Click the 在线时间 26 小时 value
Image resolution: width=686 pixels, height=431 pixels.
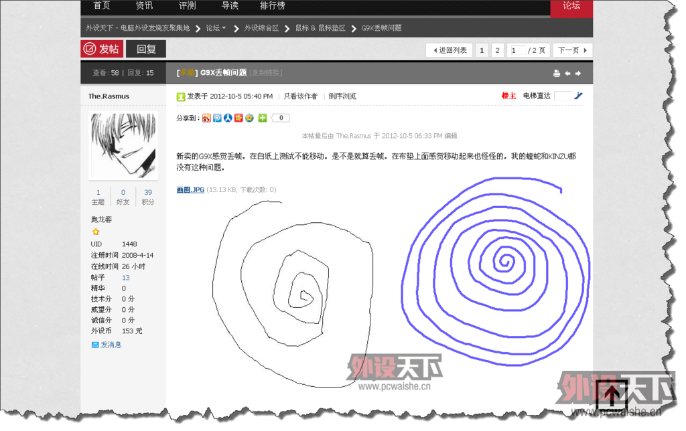[x=133, y=266]
